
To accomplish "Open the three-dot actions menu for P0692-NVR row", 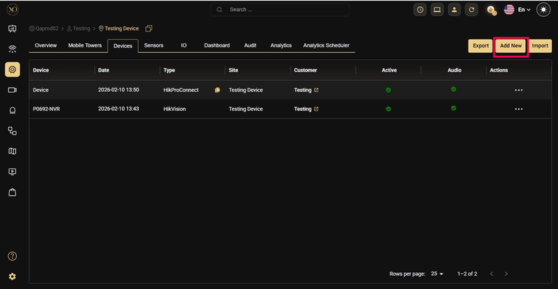I will (519, 109).
